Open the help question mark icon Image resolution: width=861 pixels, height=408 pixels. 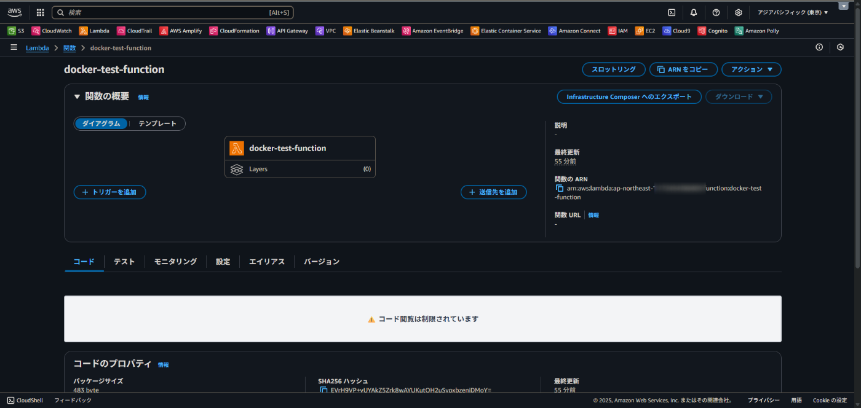pyautogui.click(x=716, y=12)
